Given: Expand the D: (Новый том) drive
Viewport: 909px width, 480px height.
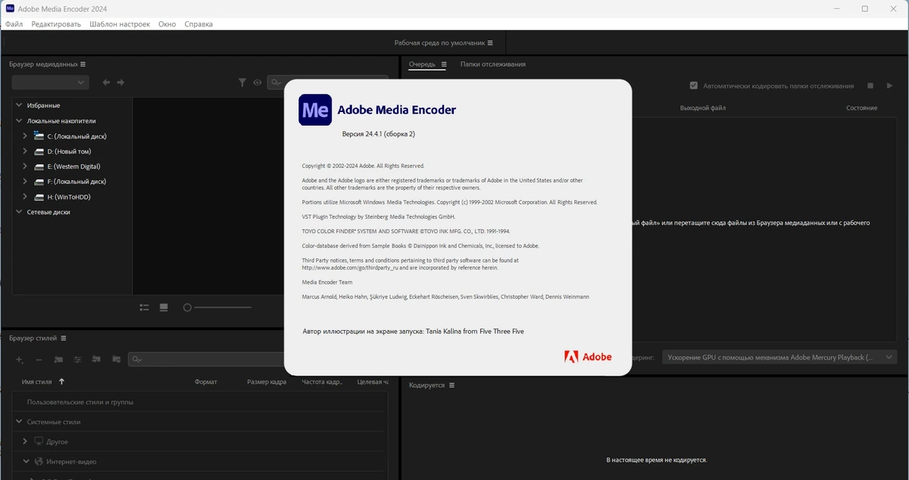Looking at the screenshot, I should 25,151.
